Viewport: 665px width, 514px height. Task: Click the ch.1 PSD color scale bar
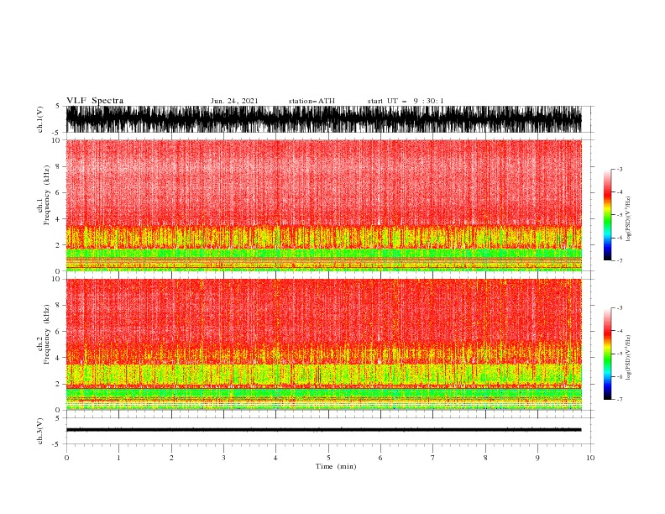[607, 215]
